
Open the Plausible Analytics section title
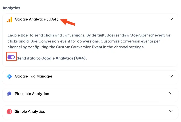32,94
